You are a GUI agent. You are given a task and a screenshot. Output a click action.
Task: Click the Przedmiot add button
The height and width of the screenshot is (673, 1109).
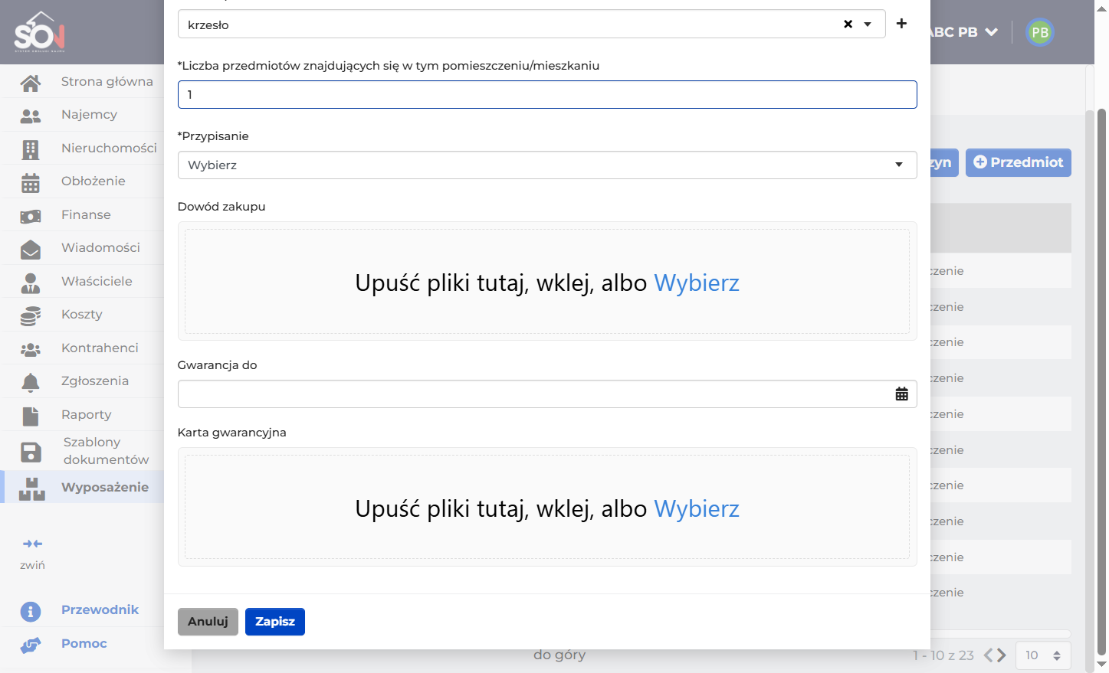[x=1019, y=162]
